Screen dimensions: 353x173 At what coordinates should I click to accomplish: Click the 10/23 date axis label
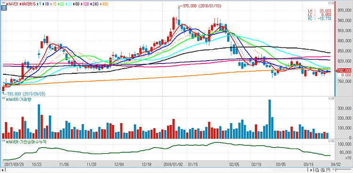coord(36,164)
